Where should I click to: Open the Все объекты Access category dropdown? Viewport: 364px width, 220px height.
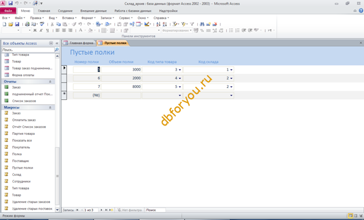51,43
